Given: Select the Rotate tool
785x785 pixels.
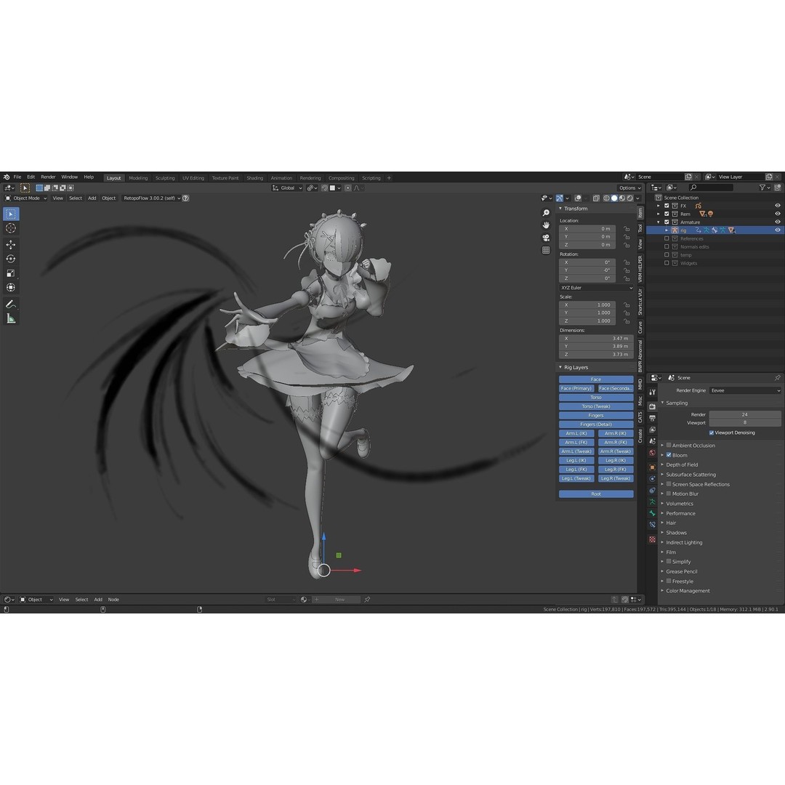Looking at the screenshot, I should tap(11, 259).
